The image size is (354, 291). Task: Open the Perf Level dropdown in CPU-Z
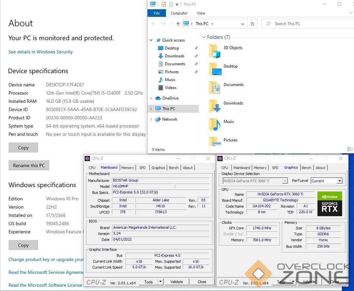point(339,181)
